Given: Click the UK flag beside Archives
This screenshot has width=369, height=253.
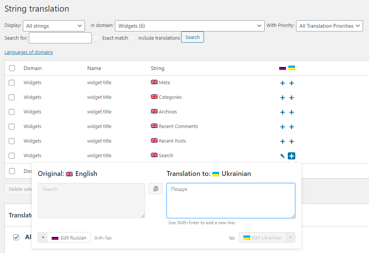Looking at the screenshot, I should coord(154,111).
